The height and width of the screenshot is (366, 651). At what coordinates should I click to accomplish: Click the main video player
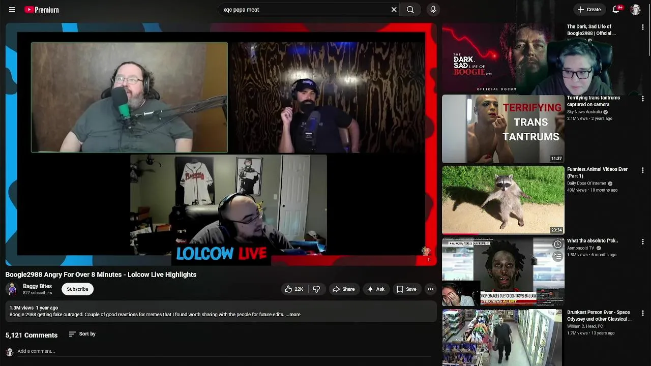[221, 144]
